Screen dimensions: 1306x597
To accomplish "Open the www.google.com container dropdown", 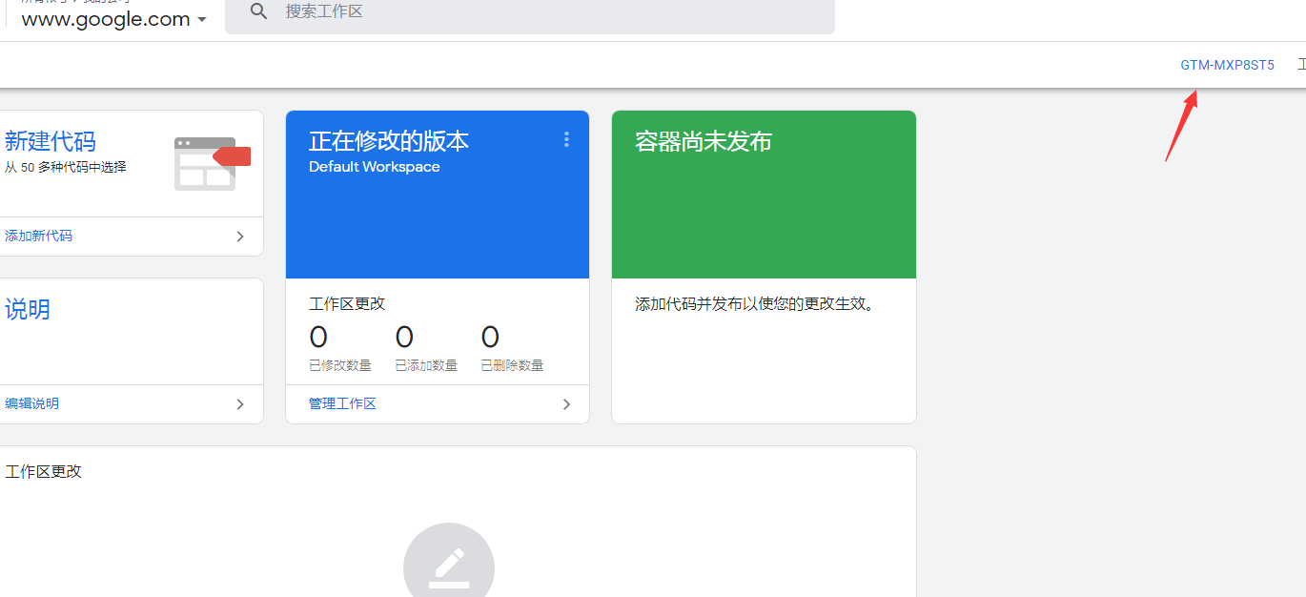I will point(114,19).
